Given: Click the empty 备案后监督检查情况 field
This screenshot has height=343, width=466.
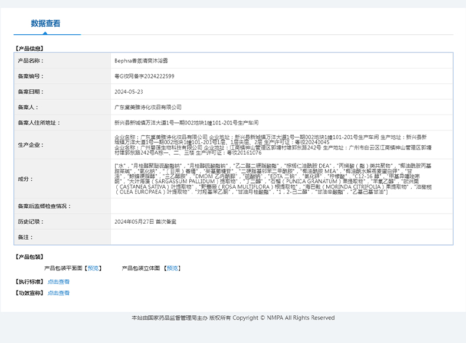Looking at the screenshot, I should [x=281, y=206].
